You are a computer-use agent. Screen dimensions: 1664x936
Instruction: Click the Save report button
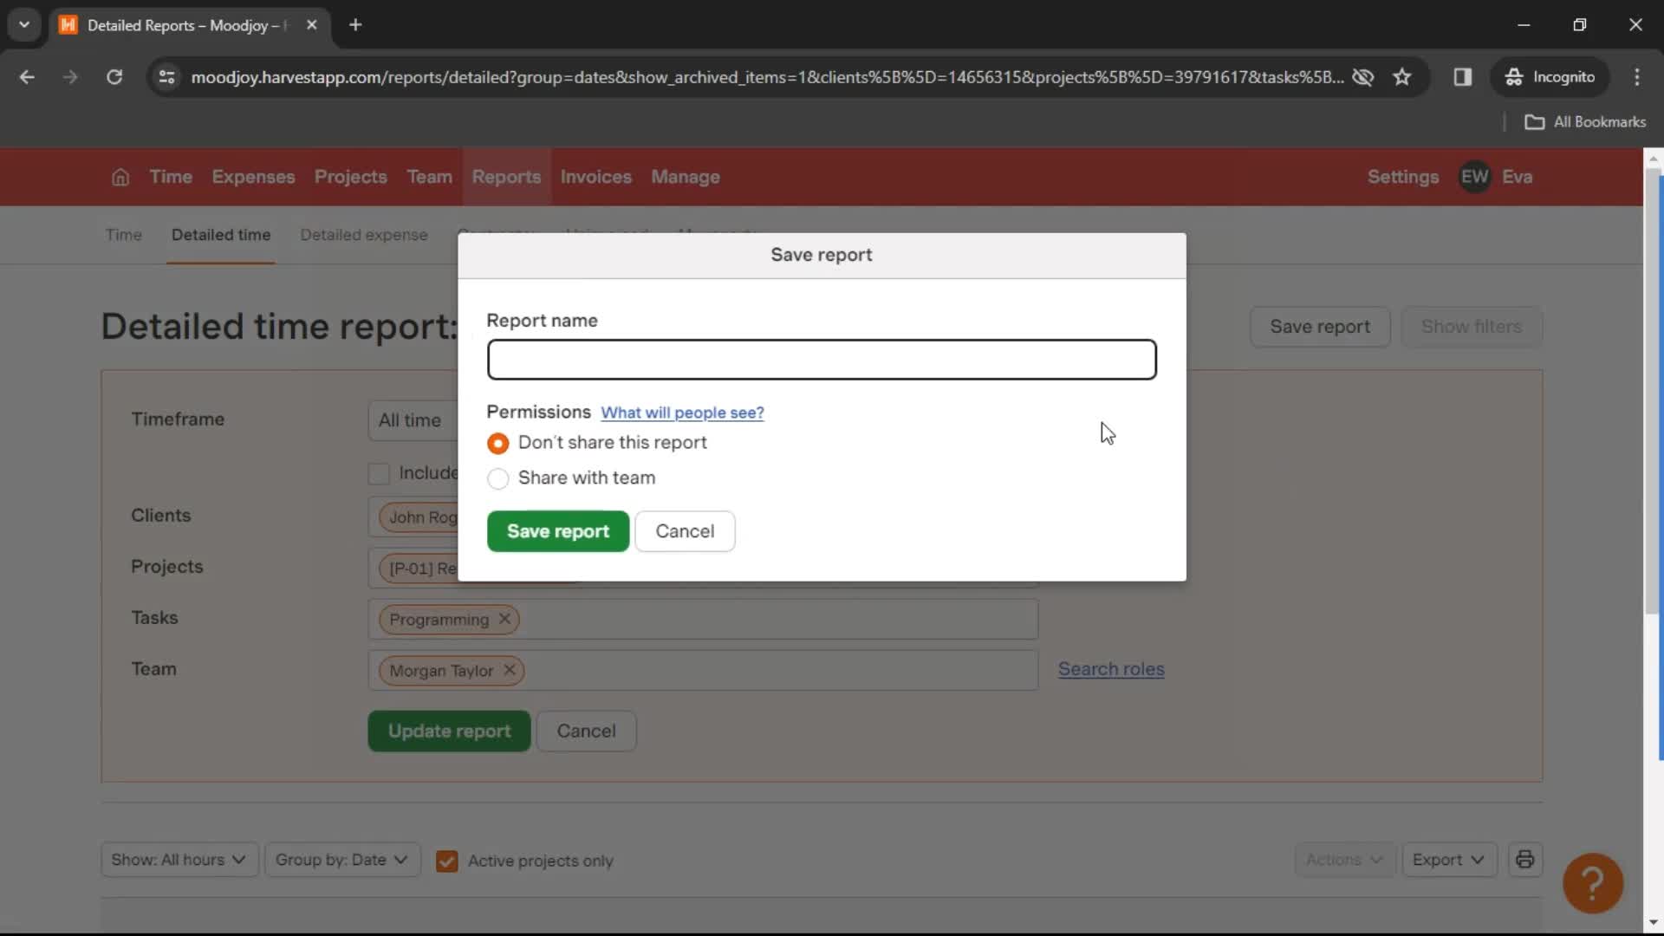[558, 530]
